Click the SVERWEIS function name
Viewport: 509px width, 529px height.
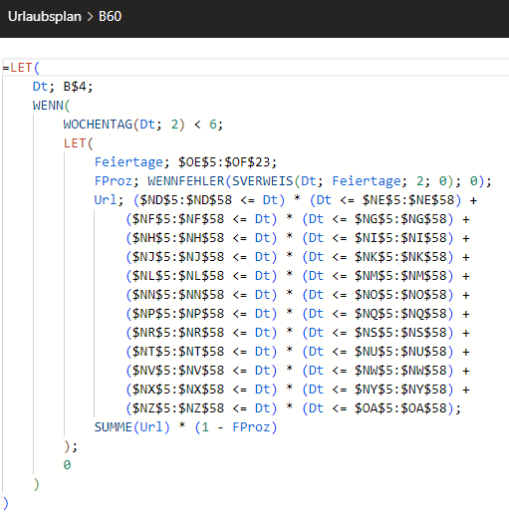(262, 181)
